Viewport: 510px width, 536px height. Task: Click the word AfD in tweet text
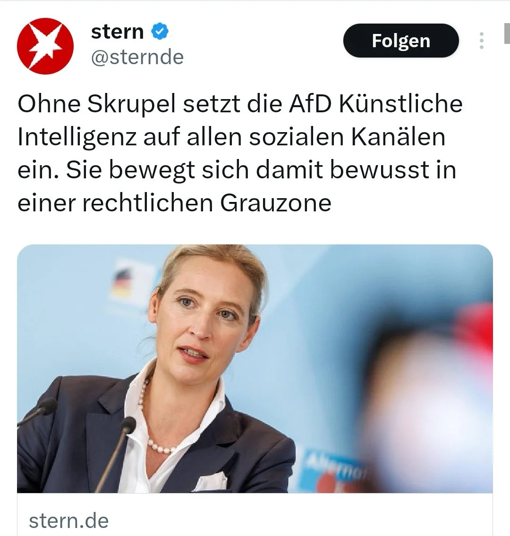(x=310, y=104)
